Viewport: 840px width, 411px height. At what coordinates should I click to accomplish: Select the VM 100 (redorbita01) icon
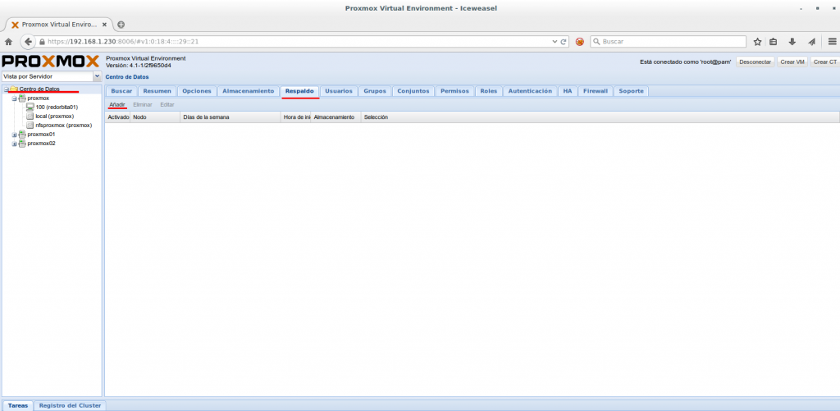30,107
